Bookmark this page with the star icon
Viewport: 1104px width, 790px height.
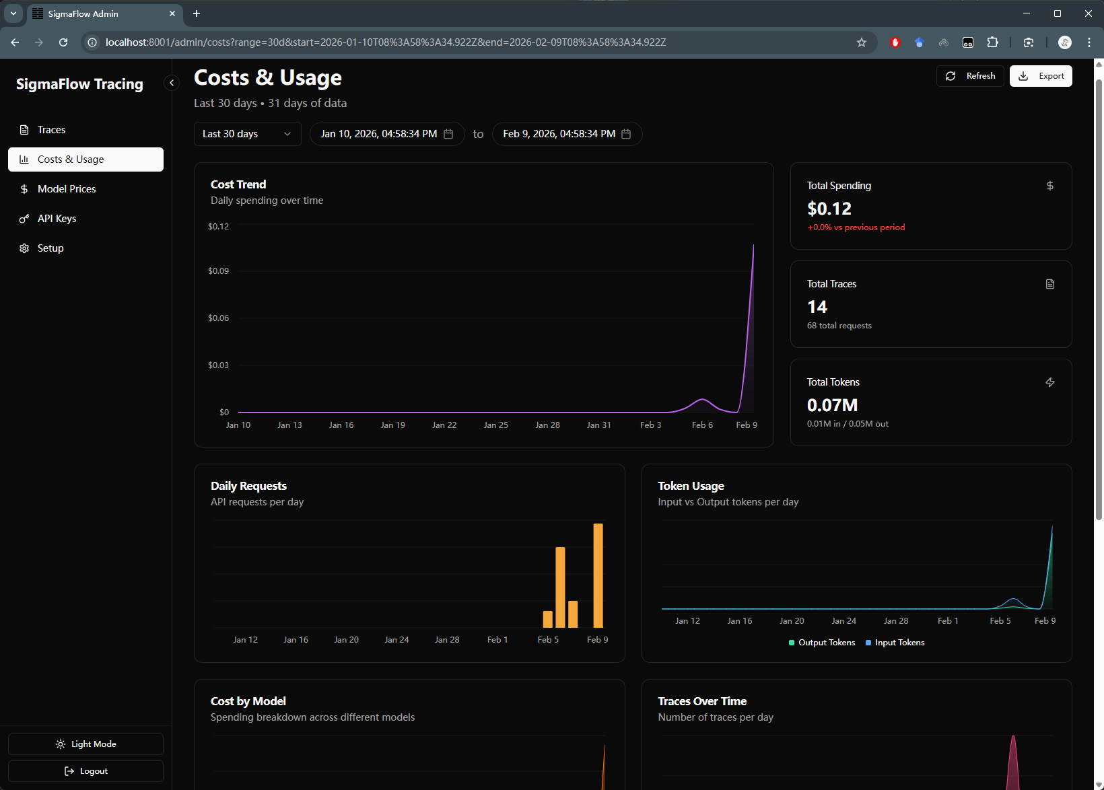click(862, 42)
